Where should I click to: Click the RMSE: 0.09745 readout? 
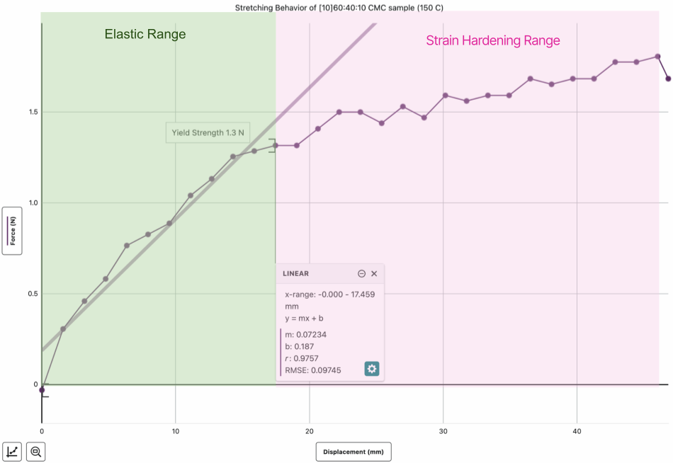[x=313, y=370]
